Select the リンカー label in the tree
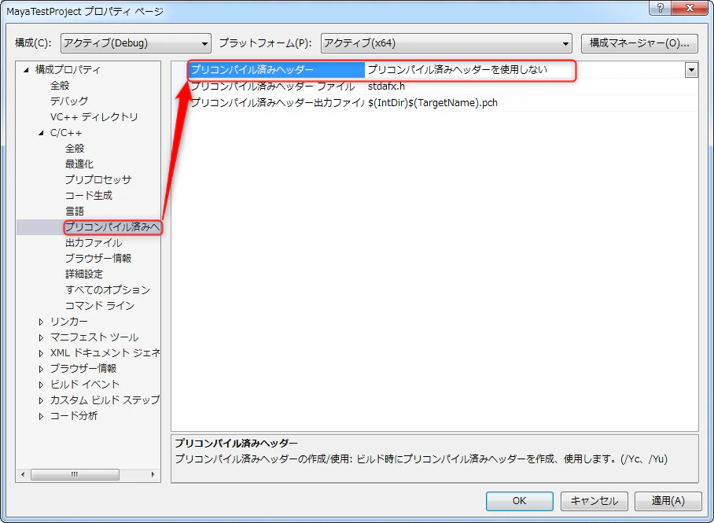 click(68, 322)
